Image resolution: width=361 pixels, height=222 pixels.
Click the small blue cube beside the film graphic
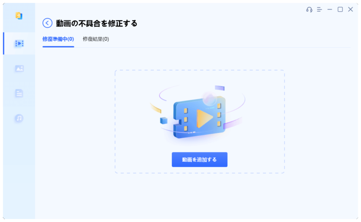[164, 120]
